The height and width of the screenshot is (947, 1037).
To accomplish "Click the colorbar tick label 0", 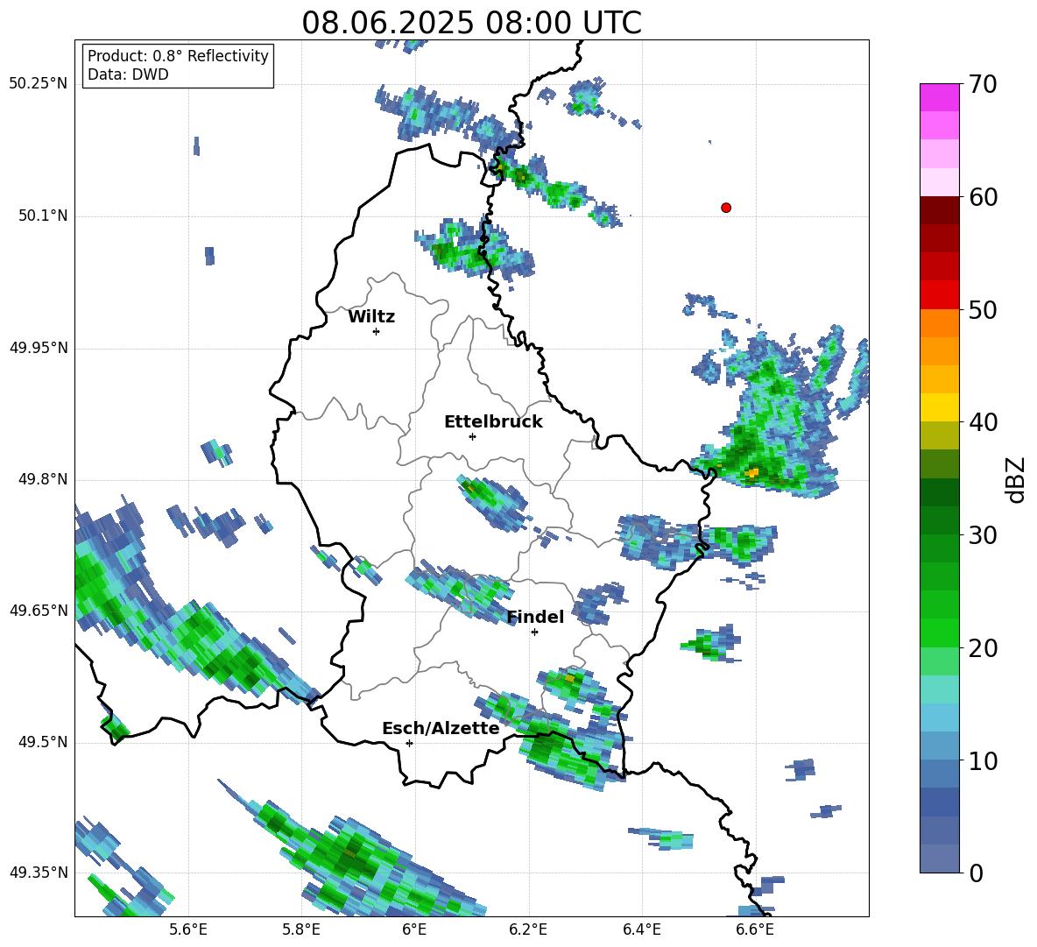I will pyautogui.click(x=976, y=873).
